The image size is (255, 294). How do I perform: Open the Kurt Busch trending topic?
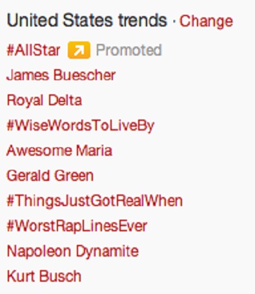pos(44,277)
